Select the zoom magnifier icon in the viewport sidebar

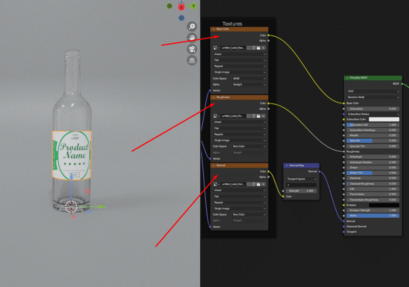tap(192, 26)
